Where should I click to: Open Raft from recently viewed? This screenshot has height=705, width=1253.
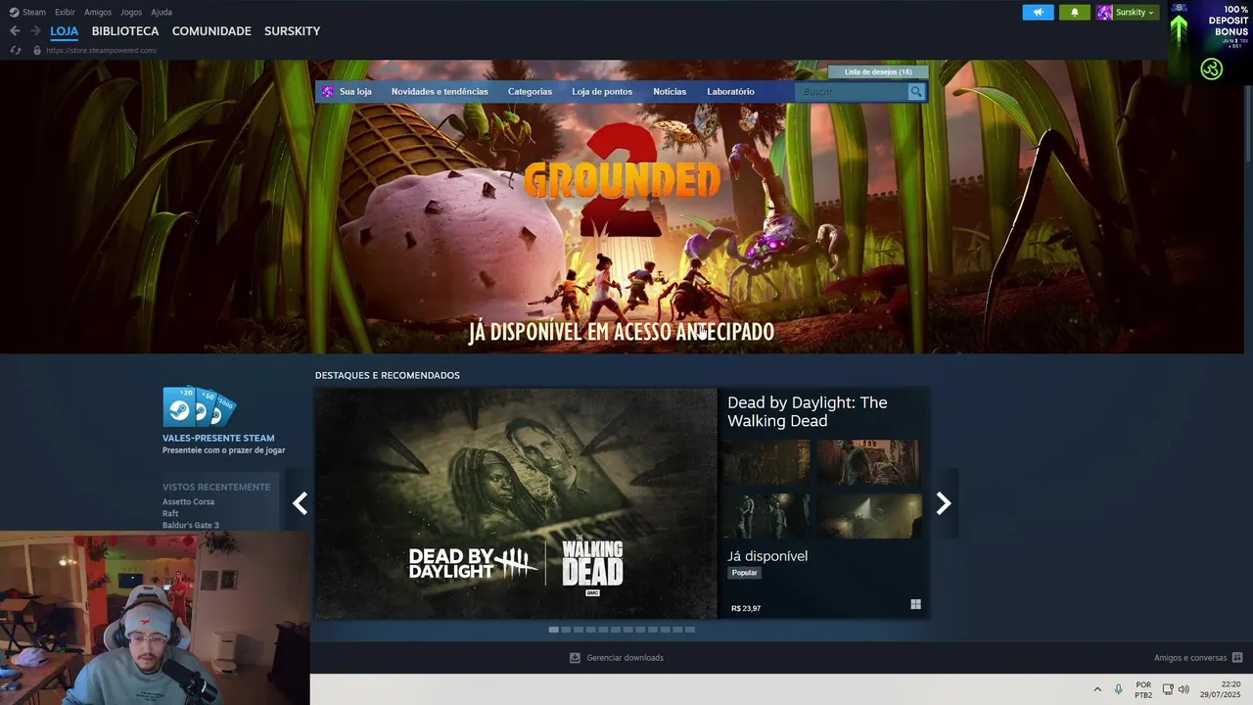coord(170,513)
